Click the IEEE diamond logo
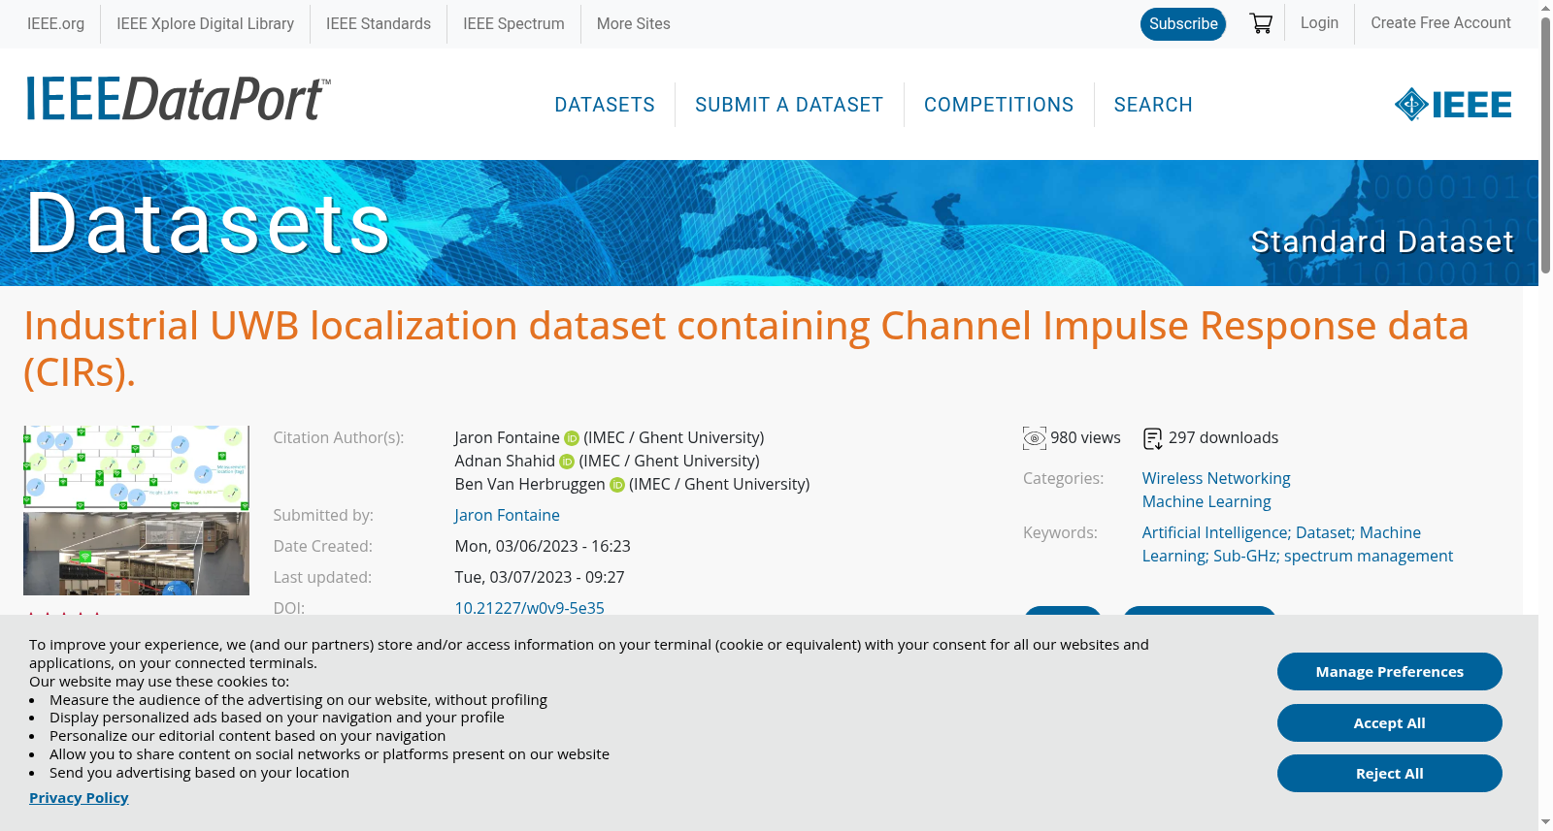 coord(1453,104)
